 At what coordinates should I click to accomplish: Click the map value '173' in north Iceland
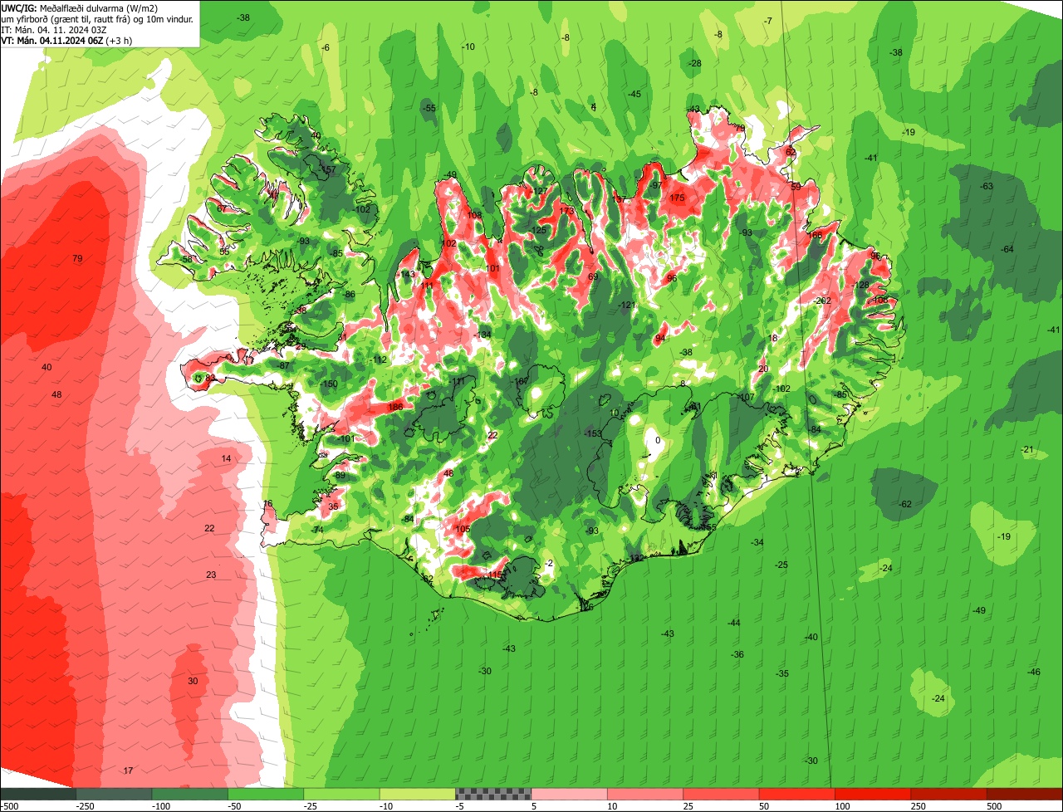(566, 210)
